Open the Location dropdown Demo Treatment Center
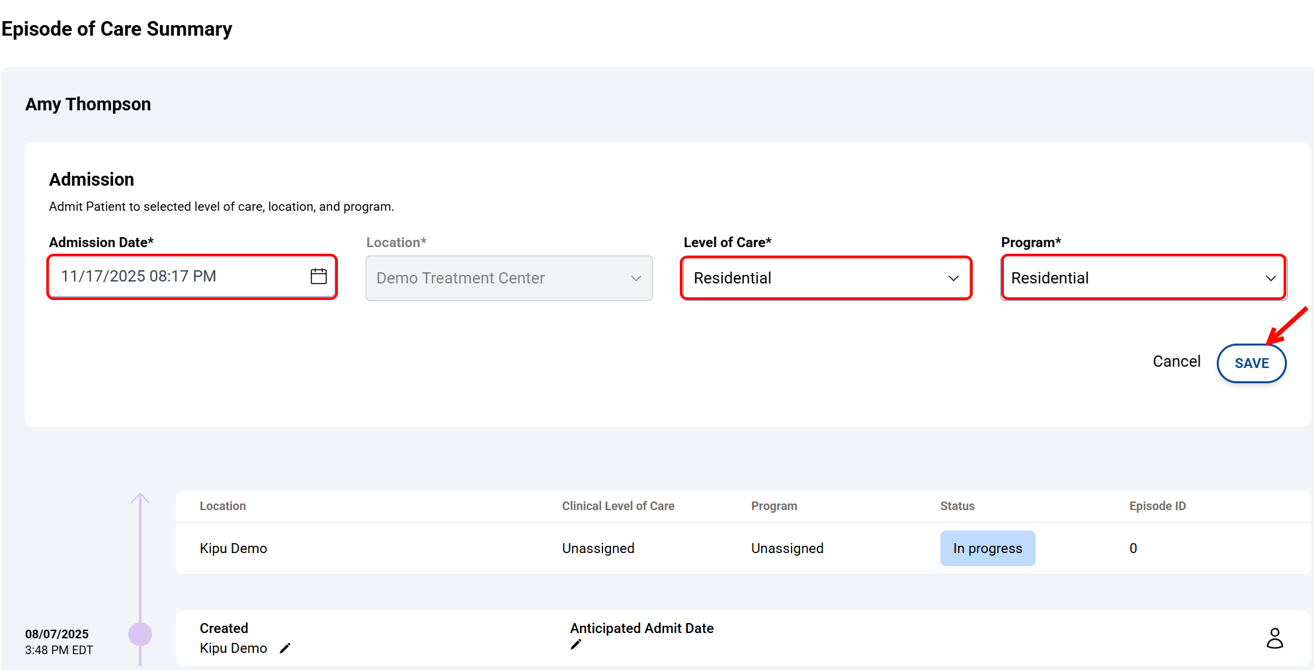Image resolution: width=1314 pixels, height=670 pixels. coord(509,278)
